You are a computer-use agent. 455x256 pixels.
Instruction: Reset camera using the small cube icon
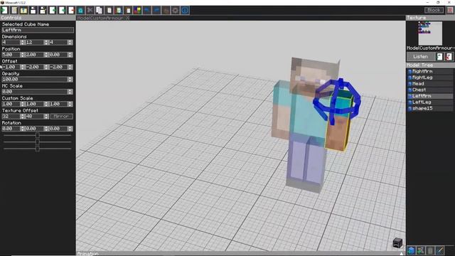point(397,242)
